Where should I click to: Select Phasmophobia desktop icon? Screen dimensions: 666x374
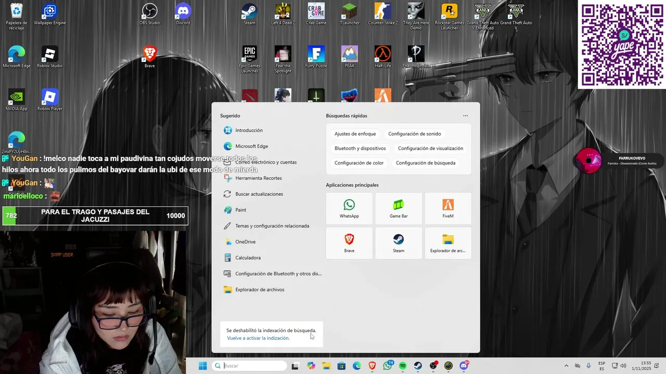tap(416, 57)
